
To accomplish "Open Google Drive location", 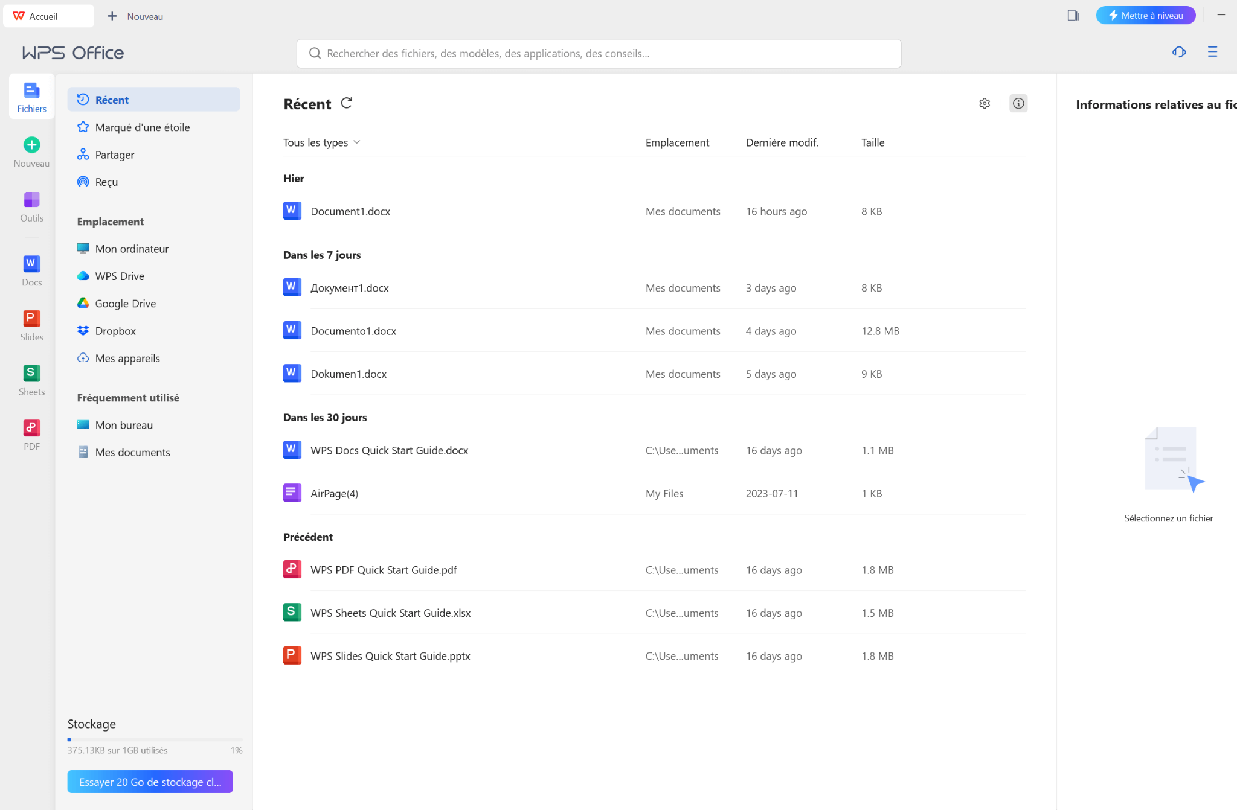I will click(x=125, y=304).
